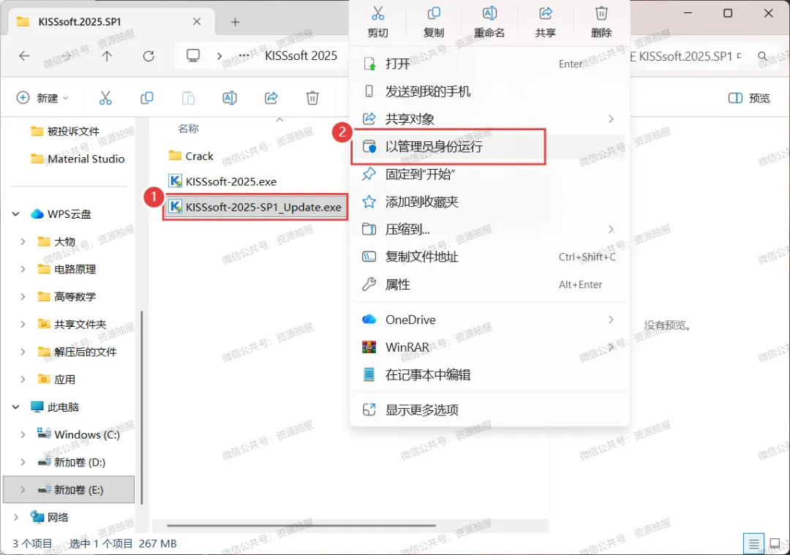Run as administrator via 以管理员身份运行
The width and height of the screenshot is (790, 555).
point(489,146)
